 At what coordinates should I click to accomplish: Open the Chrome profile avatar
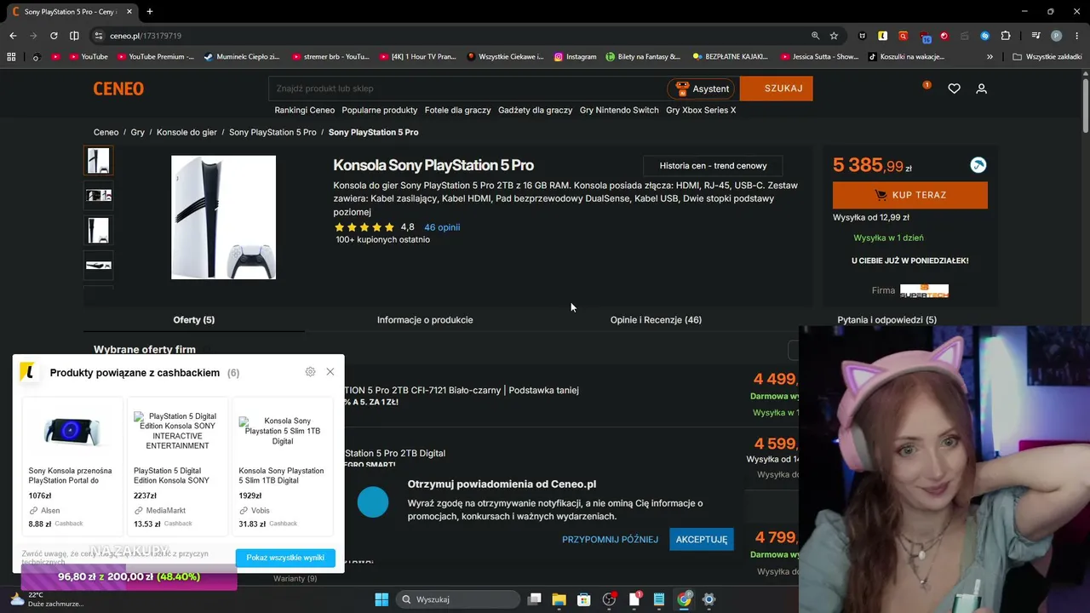(x=1056, y=36)
